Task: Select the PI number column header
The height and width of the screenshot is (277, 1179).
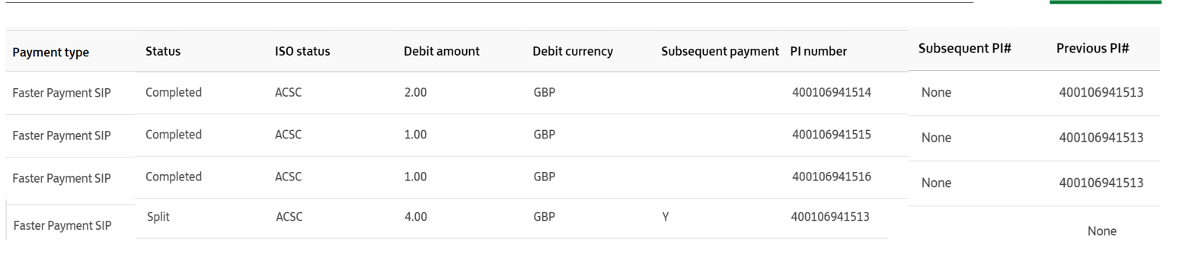Action: [x=819, y=52]
